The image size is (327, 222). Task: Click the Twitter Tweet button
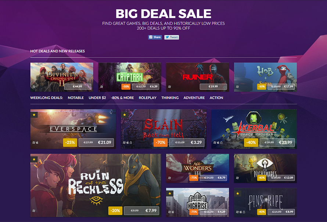(x=172, y=37)
